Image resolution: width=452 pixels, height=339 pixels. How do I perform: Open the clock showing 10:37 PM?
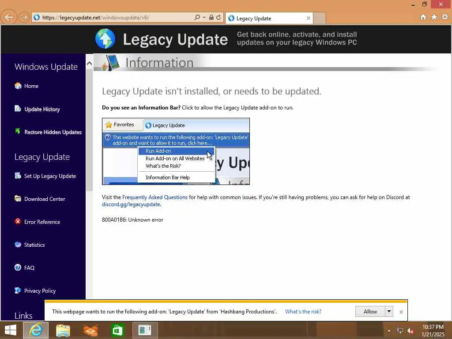click(x=433, y=331)
